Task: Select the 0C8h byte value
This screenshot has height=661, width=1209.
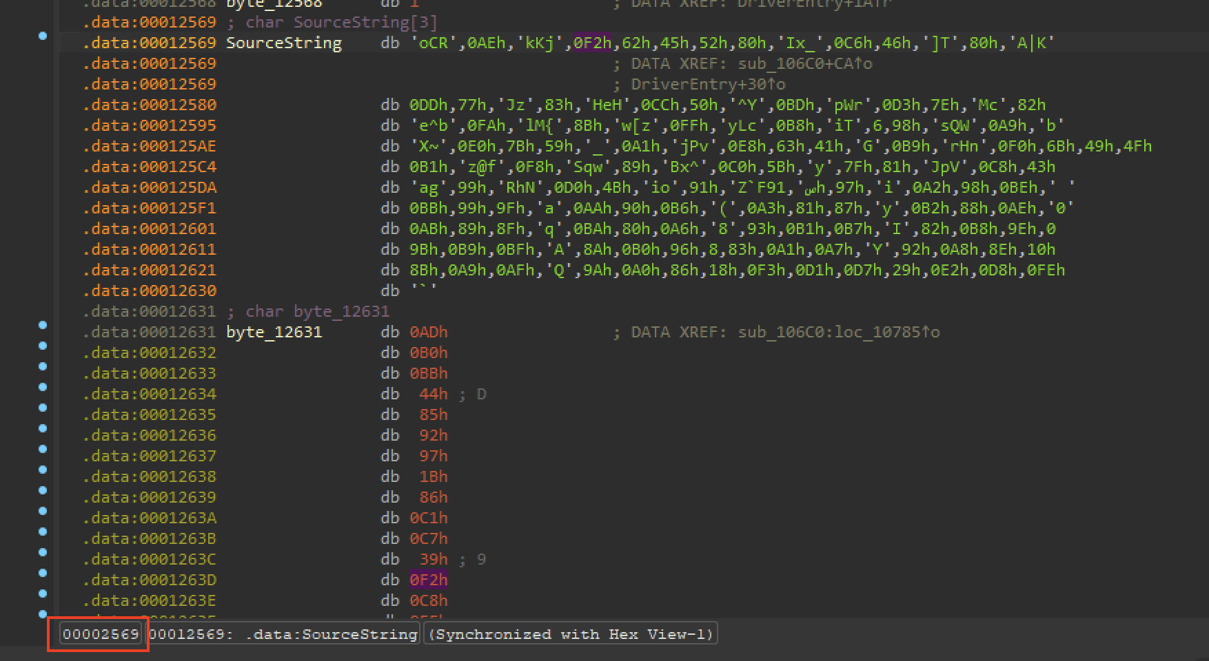Action: click(429, 600)
